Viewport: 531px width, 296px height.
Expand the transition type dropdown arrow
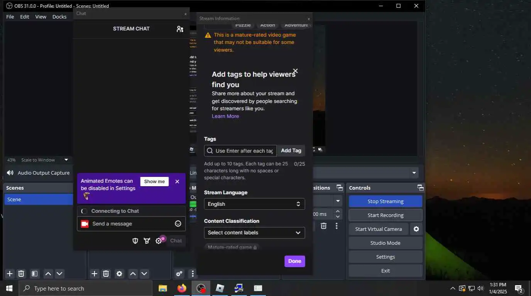point(338,201)
